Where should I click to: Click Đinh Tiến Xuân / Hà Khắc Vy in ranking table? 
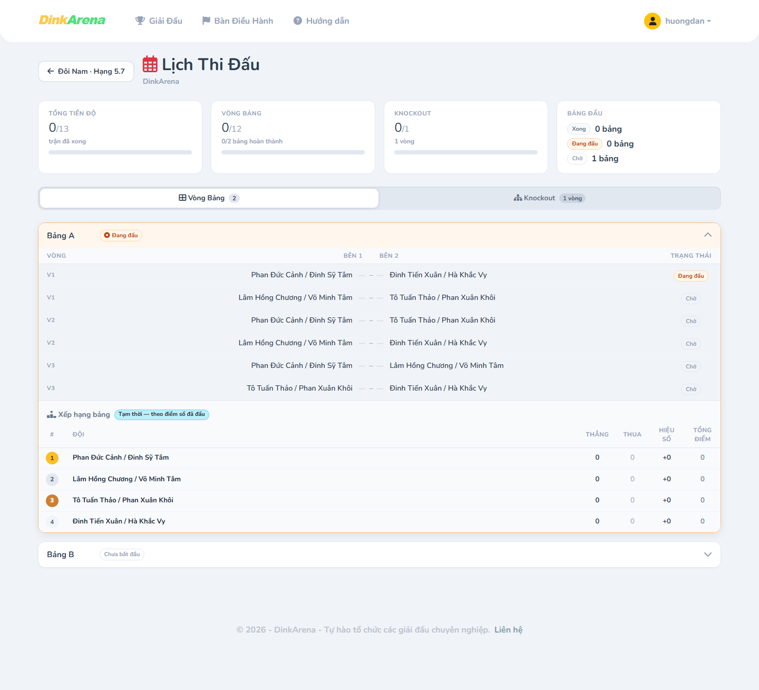point(119,521)
